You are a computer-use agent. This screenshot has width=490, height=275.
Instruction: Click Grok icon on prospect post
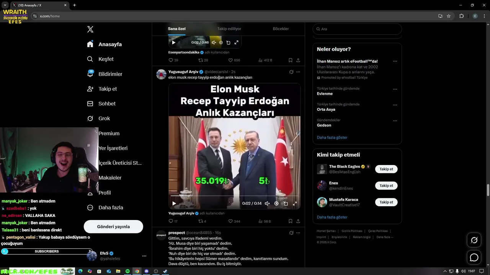click(291, 233)
